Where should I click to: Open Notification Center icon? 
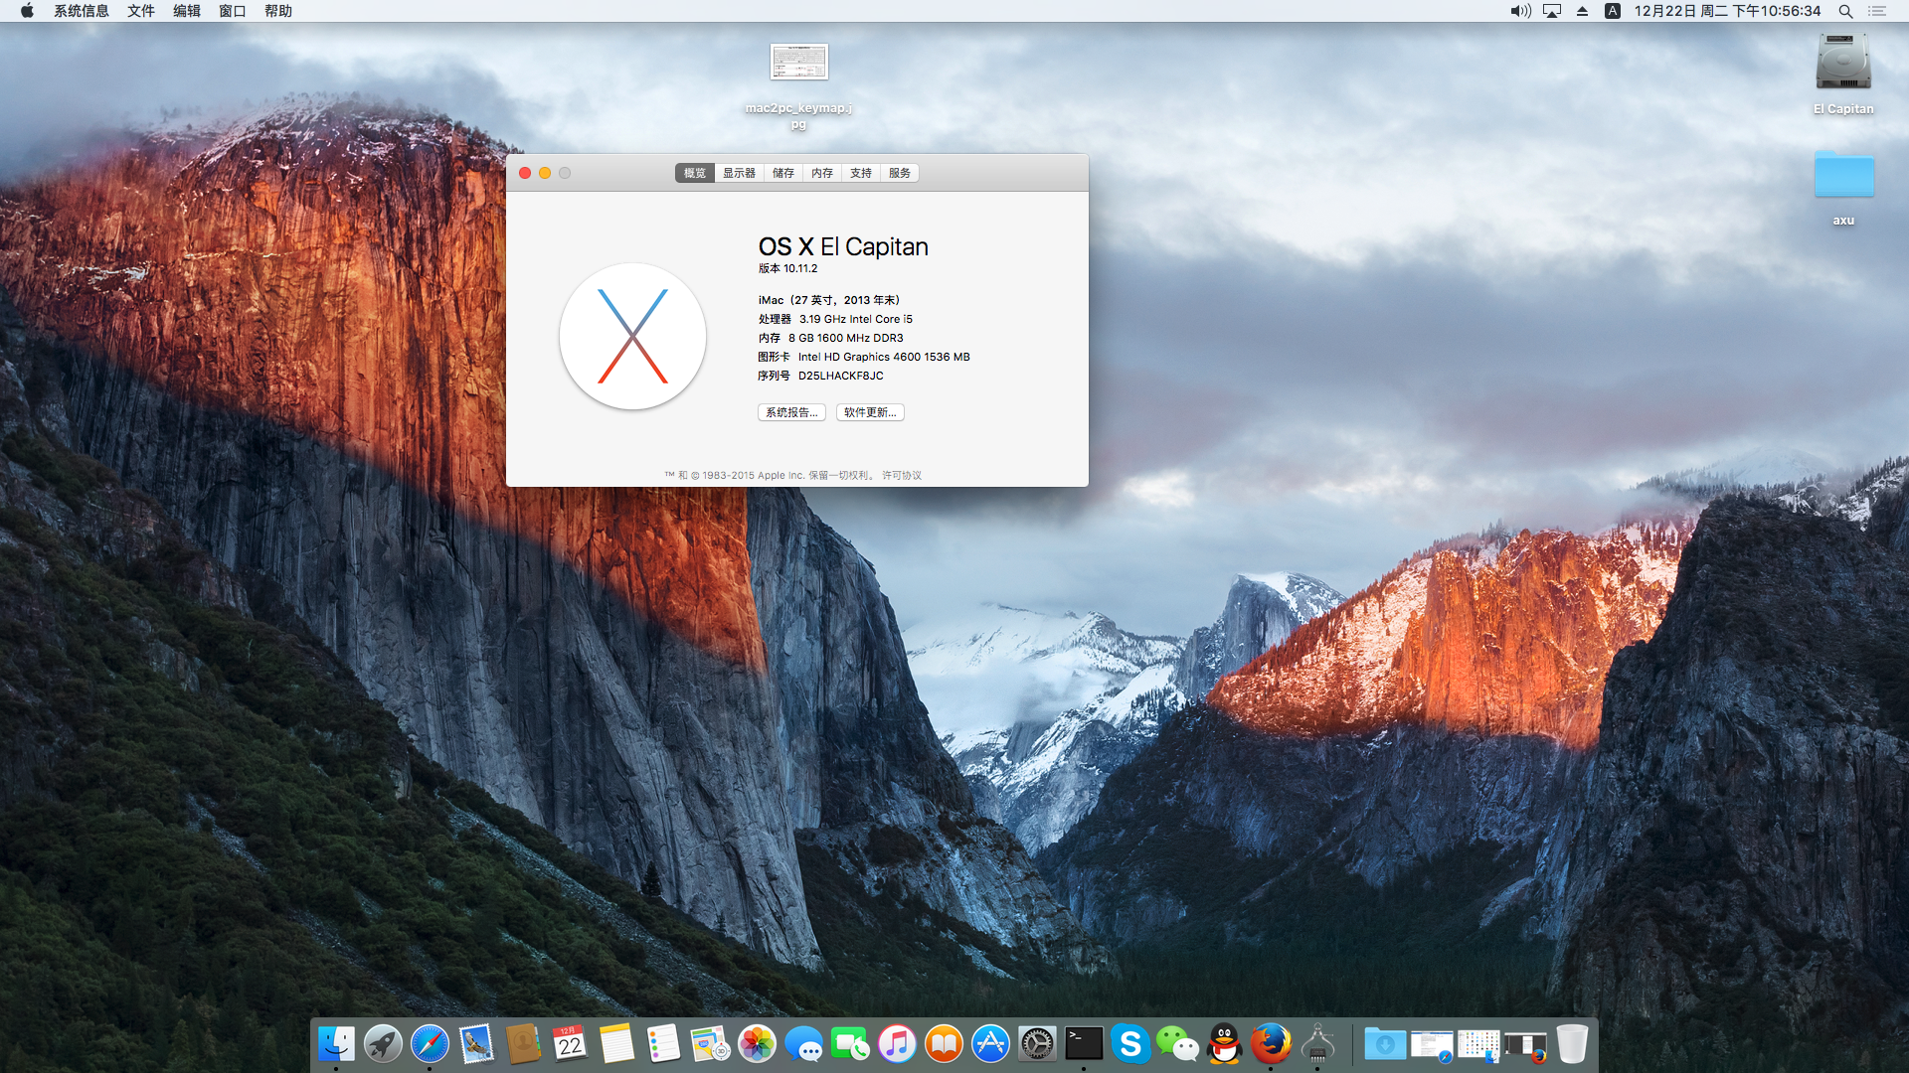(1877, 11)
